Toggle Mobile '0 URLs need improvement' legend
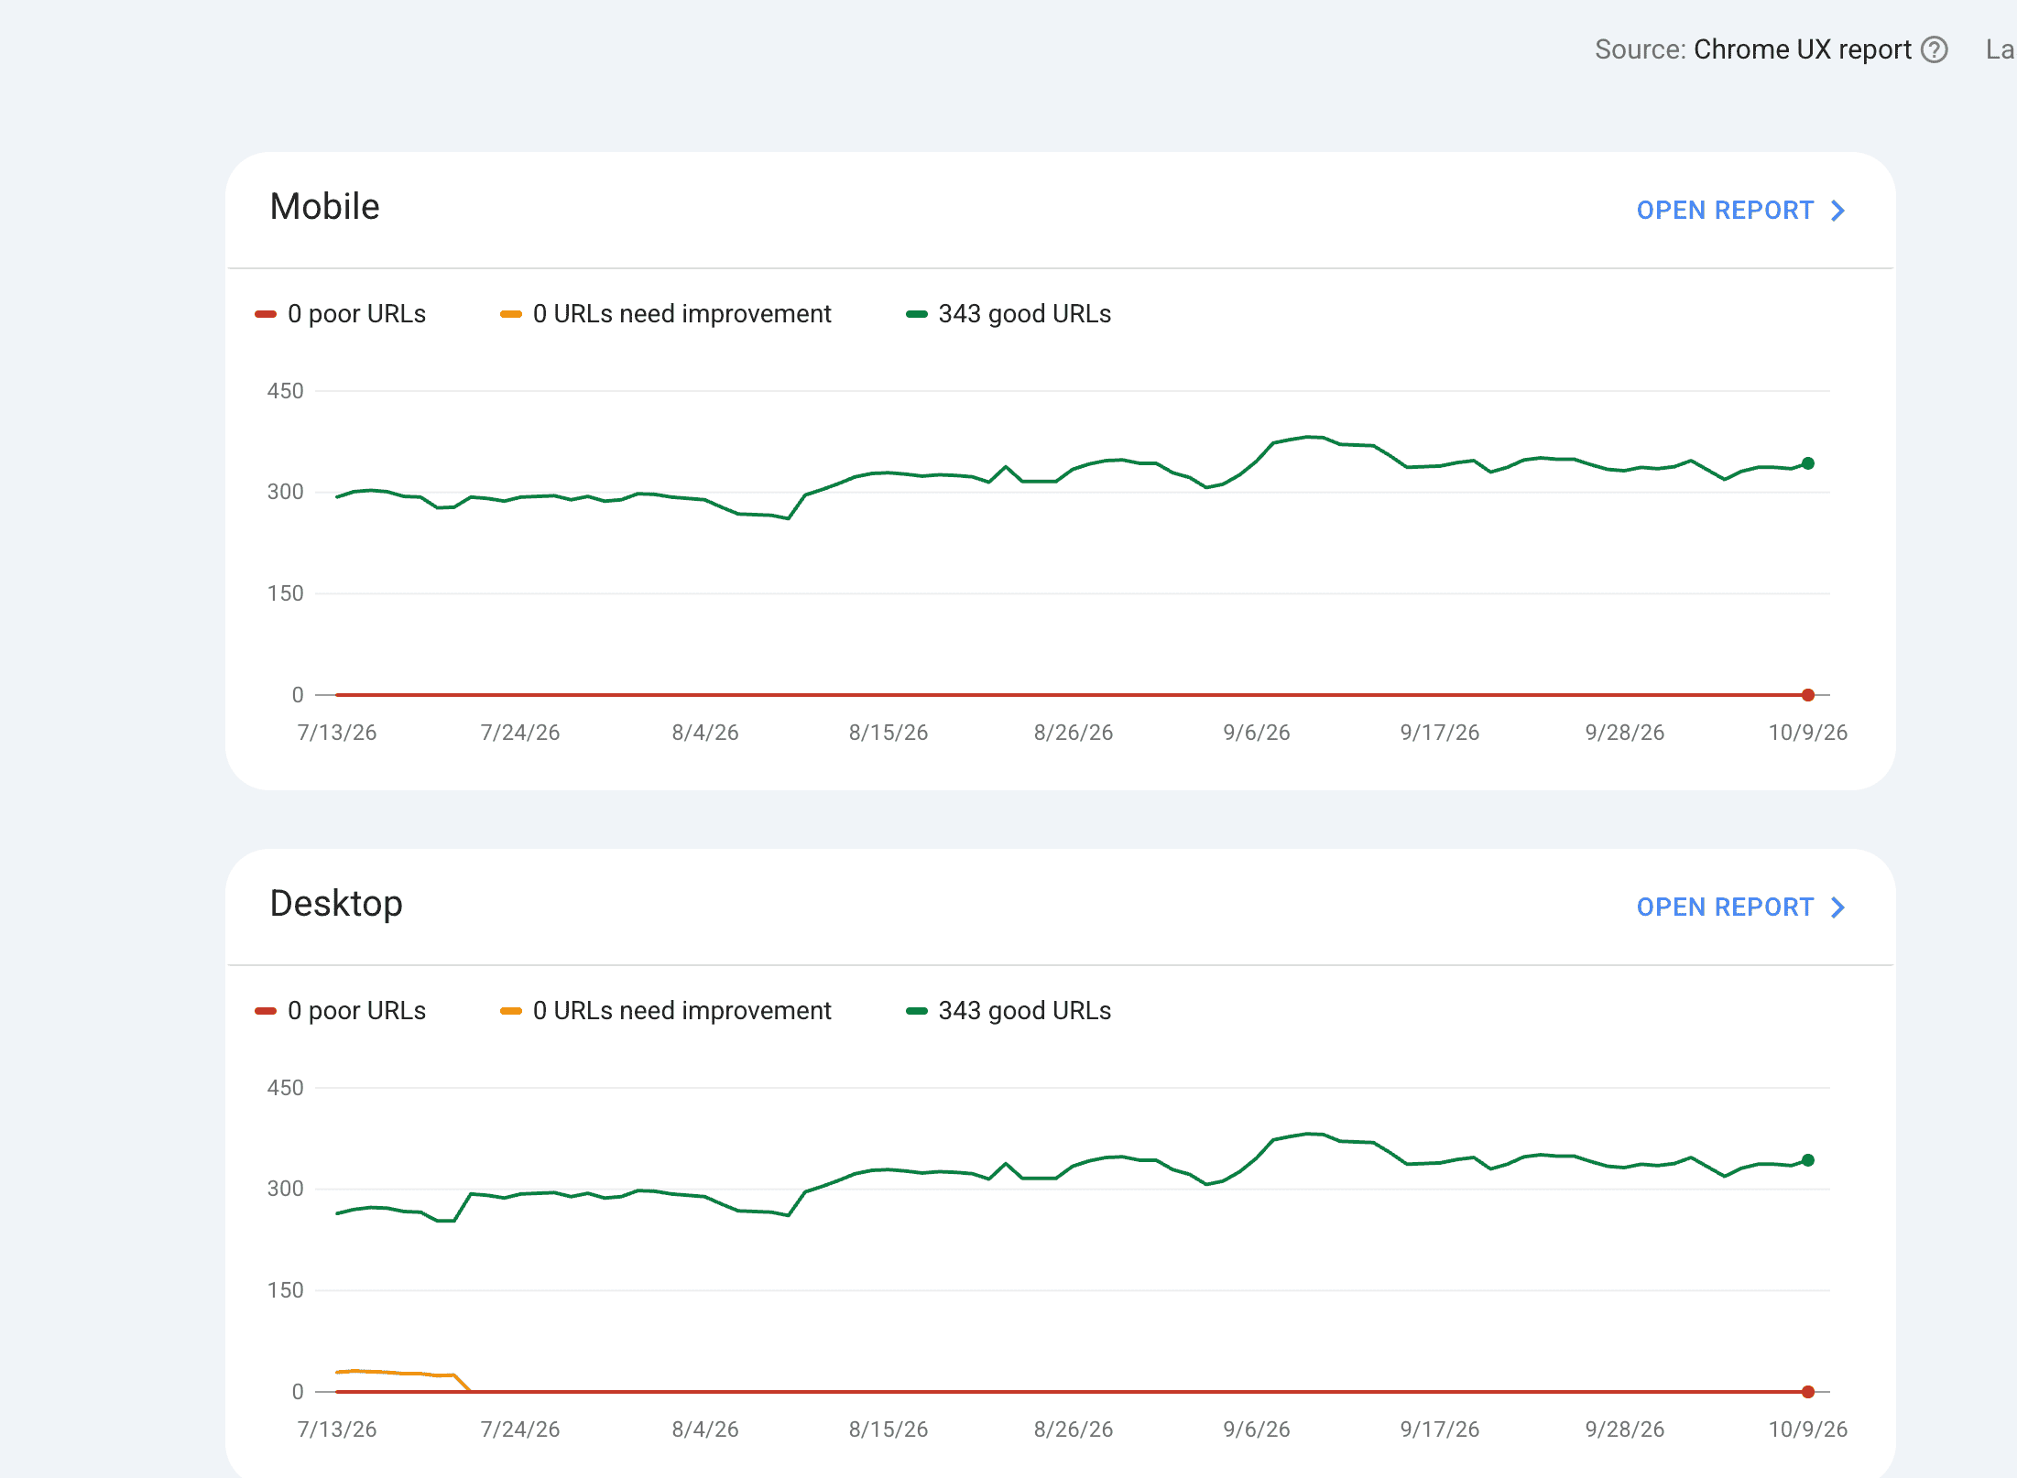2017x1478 pixels. (x=666, y=314)
